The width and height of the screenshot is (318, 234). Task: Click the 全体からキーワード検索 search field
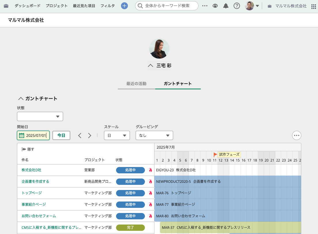tap(167, 6)
